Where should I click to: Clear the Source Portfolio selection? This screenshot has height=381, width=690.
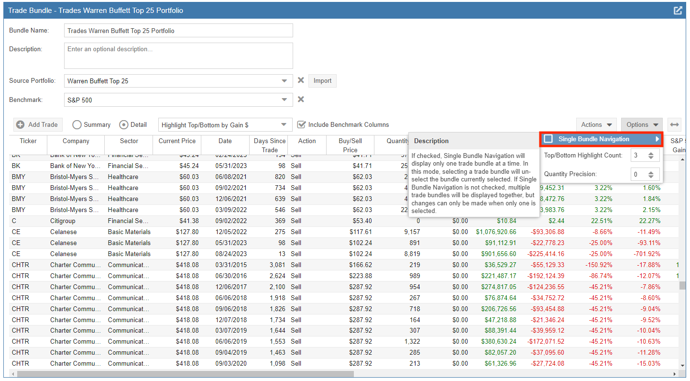tap(301, 80)
